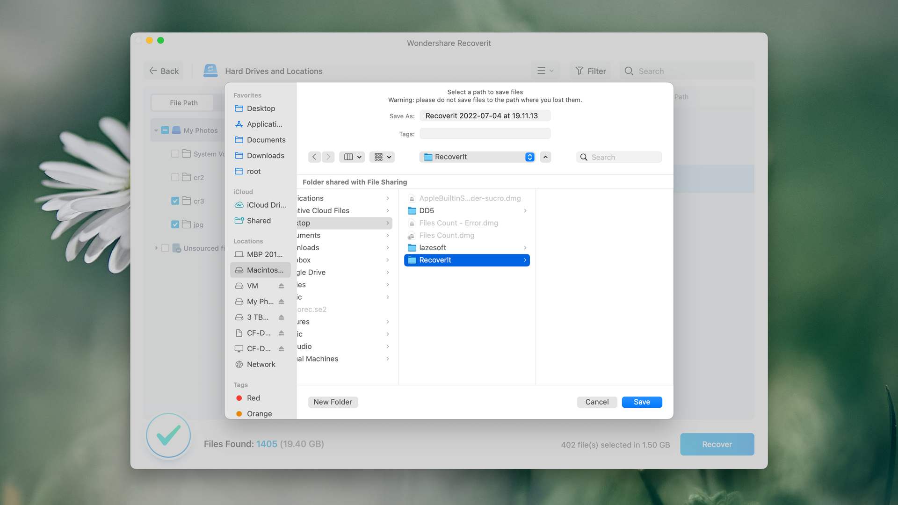The image size is (898, 505).
Task: Eject the My Ph... volume
Action: pos(281,302)
